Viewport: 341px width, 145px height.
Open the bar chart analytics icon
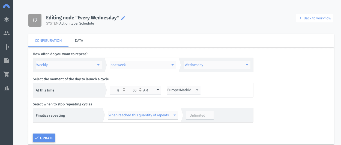7,88
